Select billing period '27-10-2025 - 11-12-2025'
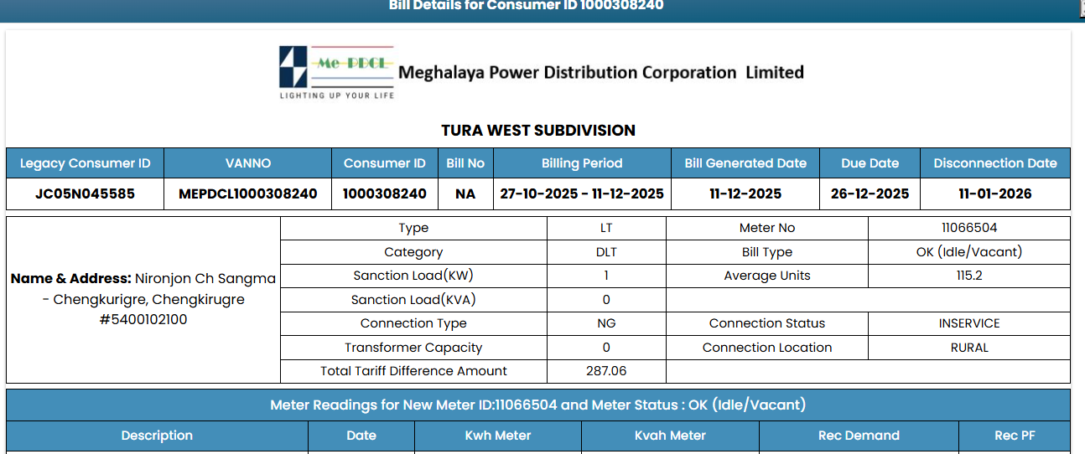 click(582, 193)
